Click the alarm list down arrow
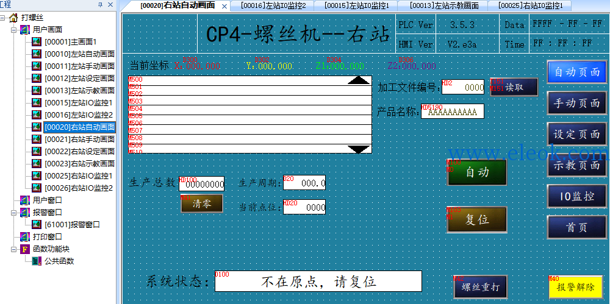This screenshot has height=304, width=610. (358, 149)
